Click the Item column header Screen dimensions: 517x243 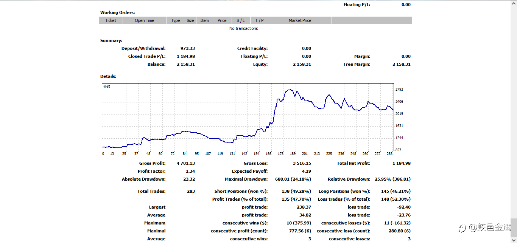click(x=204, y=20)
